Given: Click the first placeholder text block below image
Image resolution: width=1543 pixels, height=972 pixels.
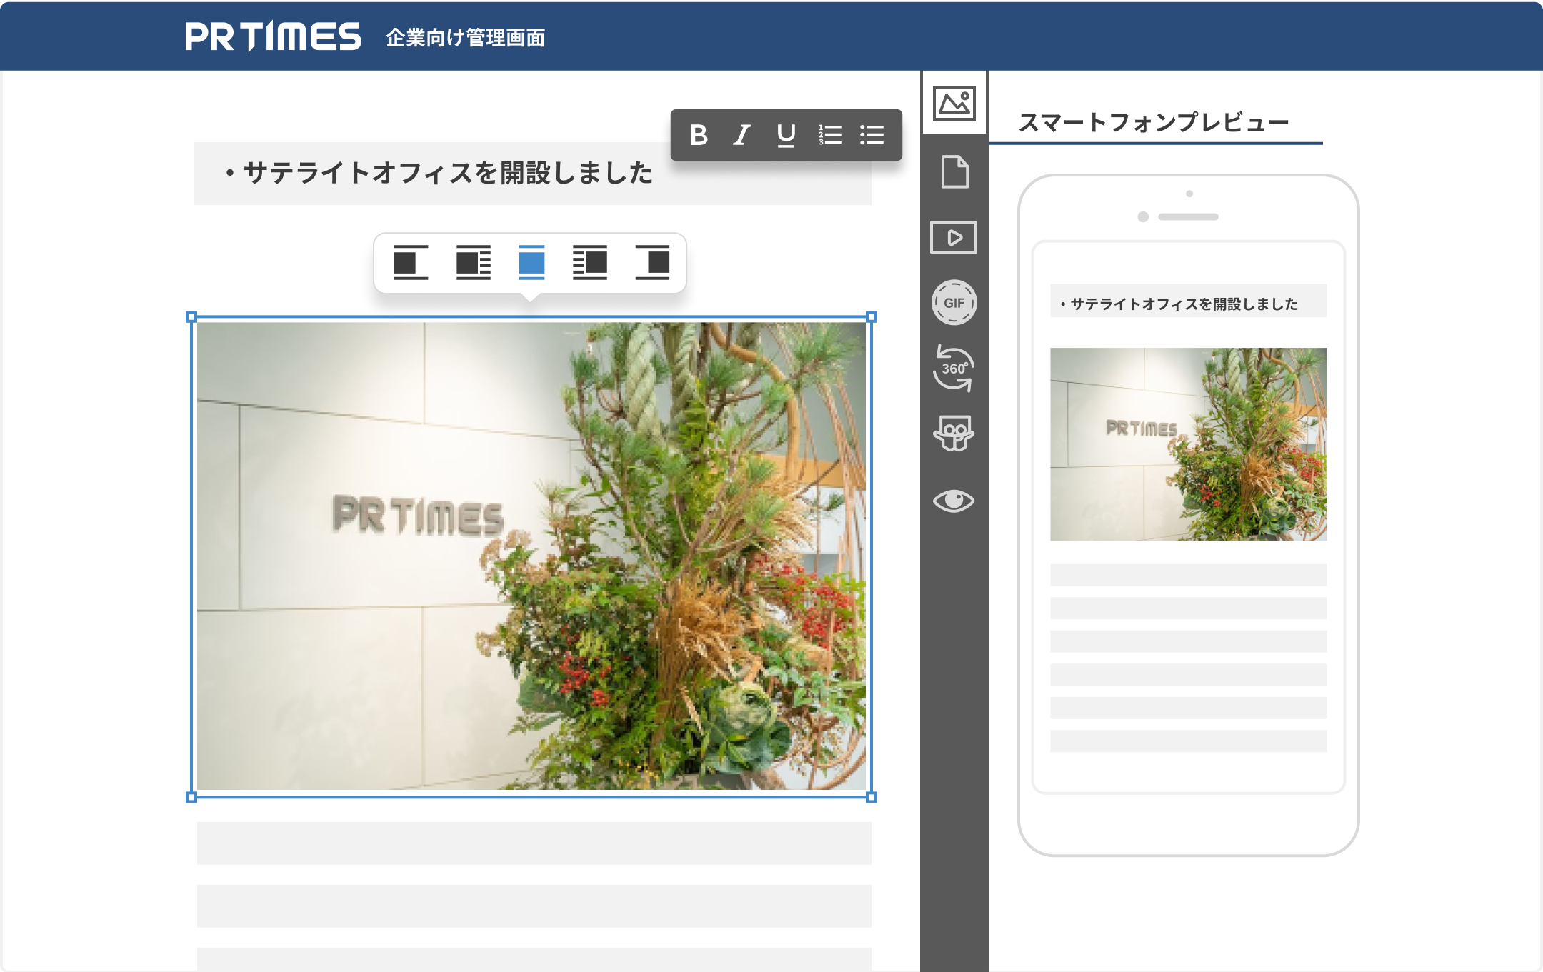Looking at the screenshot, I should [x=534, y=843].
